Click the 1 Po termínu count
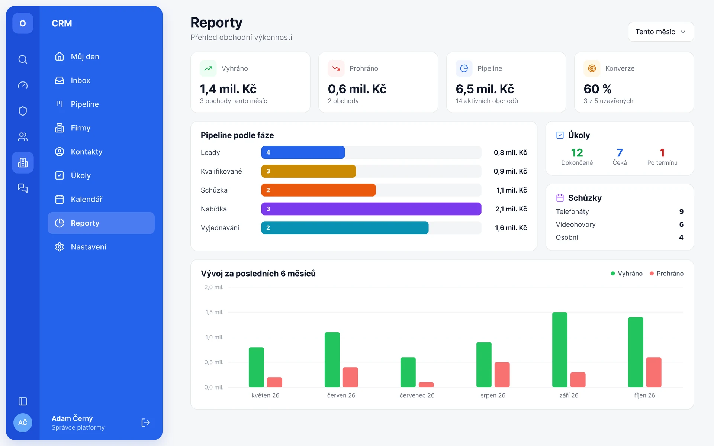 [x=662, y=157]
